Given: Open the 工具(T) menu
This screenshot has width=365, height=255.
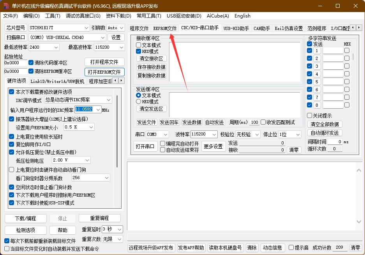Looking at the screenshot, I should tap(53, 16).
